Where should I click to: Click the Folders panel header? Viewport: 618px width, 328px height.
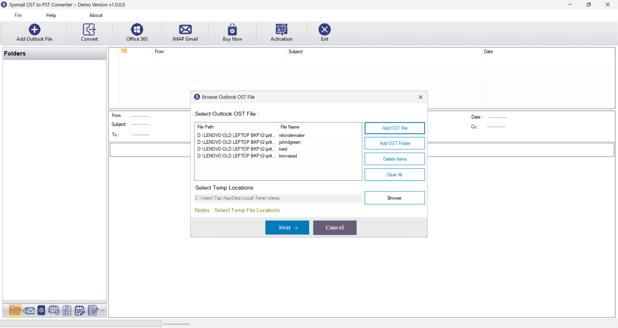(x=54, y=54)
